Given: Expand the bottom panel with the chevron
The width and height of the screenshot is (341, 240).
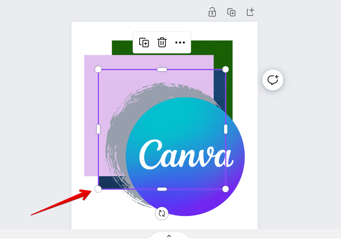Looking at the screenshot, I should point(169,236).
